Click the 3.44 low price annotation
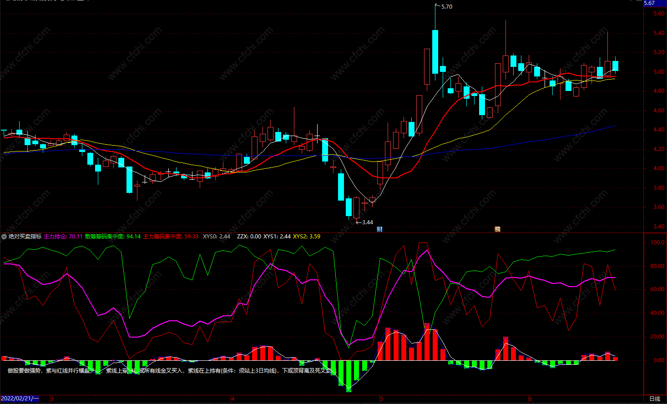The width and height of the screenshot is (667, 404). point(367,222)
